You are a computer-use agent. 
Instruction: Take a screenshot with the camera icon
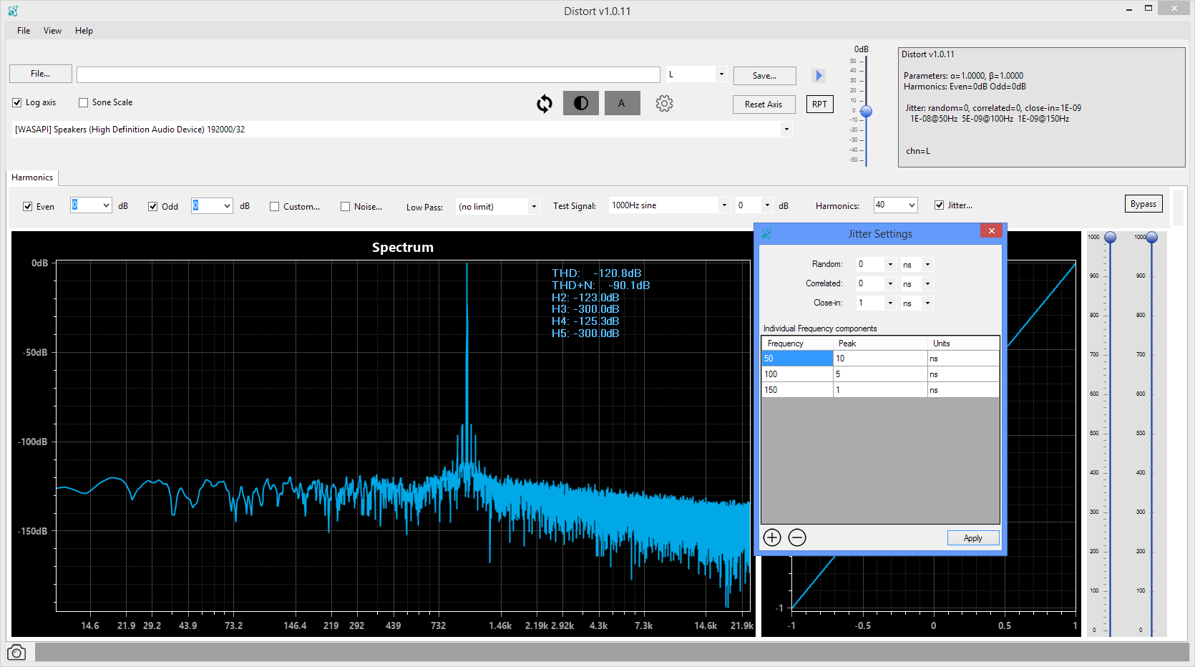(16, 653)
